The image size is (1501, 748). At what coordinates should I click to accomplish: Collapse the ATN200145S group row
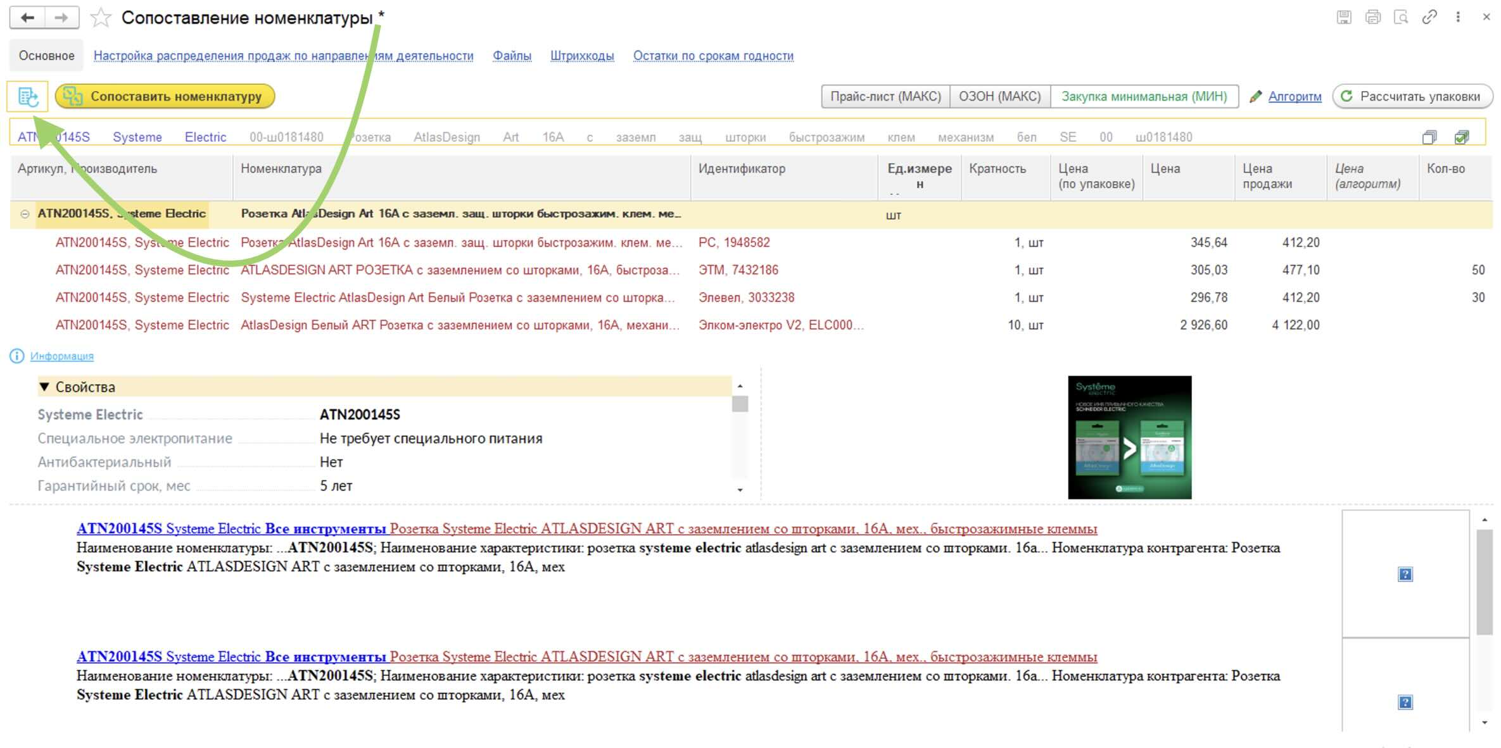(x=25, y=214)
